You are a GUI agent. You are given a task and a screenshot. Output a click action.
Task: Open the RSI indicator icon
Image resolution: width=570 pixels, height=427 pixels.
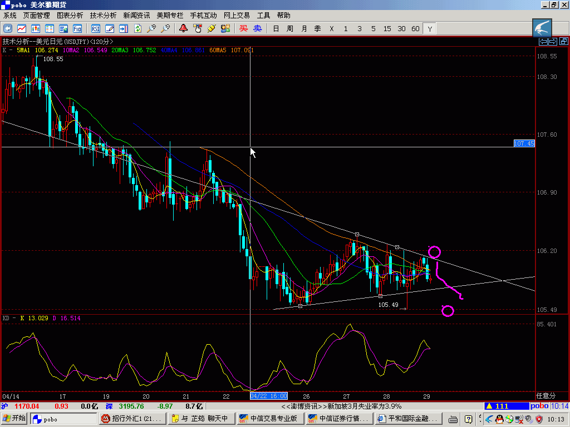tap(96, 29)
